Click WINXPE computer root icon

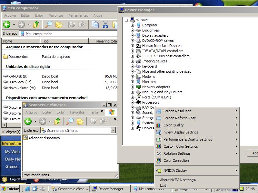point(132,20)
